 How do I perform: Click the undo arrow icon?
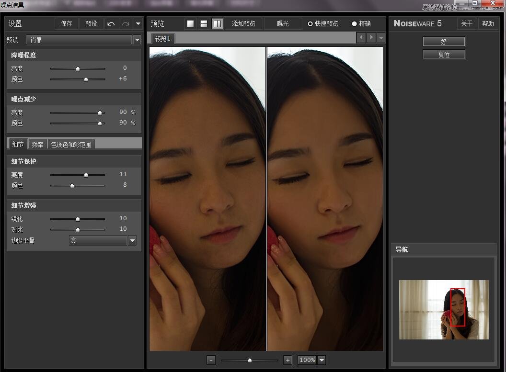point(111,24)
